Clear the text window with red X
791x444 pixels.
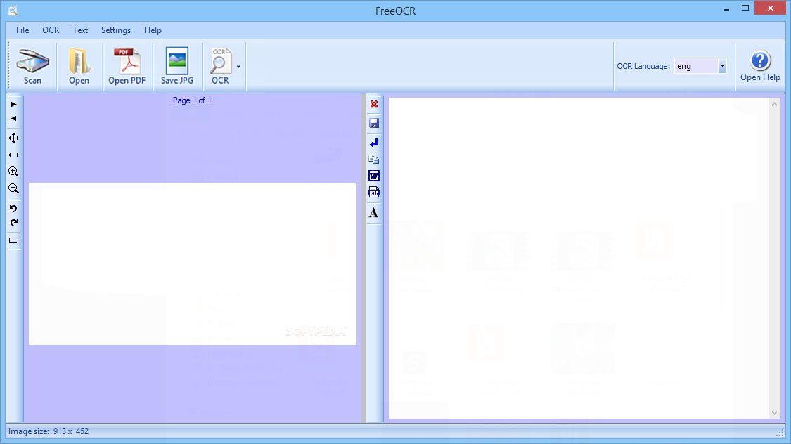pyautogui.click(x=374, y=104)
